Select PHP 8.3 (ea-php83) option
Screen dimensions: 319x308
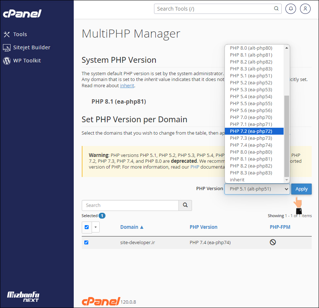[x=254, y=173]
